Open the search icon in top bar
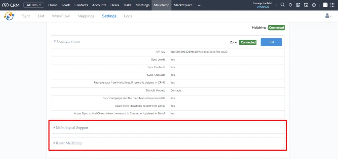The height and width of the screenshot is (159, 338). [283, 5]
